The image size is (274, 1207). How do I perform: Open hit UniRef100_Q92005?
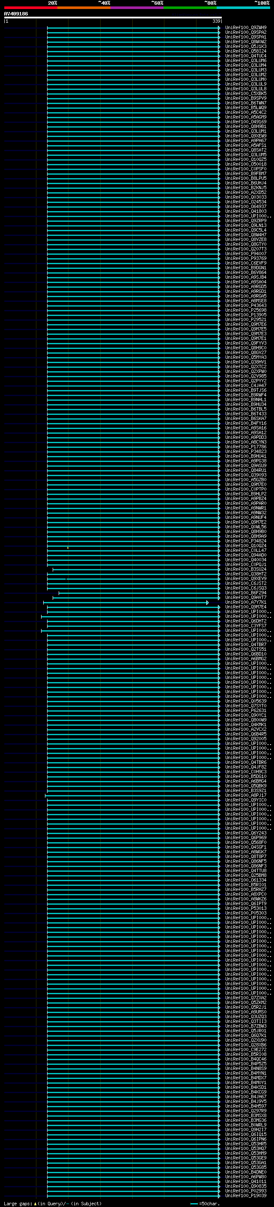coord(246,739)
